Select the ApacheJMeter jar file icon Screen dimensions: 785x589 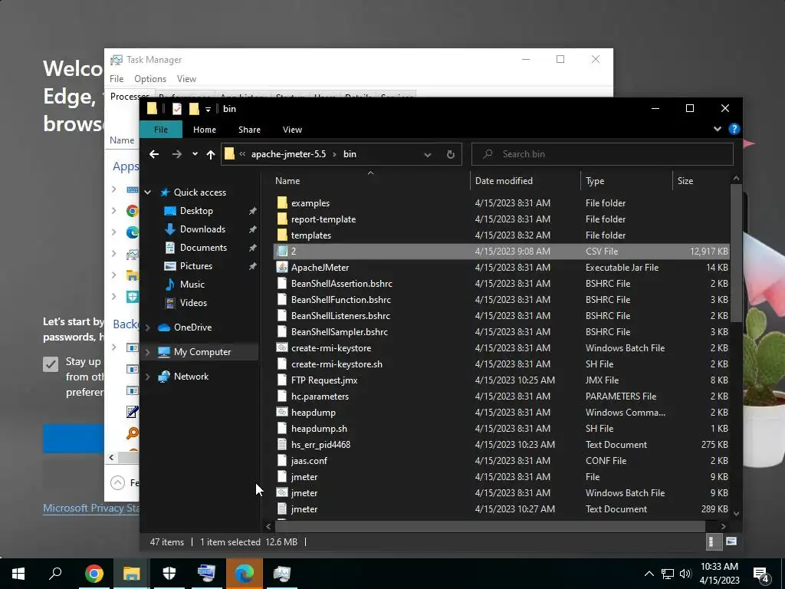[282, 268]
